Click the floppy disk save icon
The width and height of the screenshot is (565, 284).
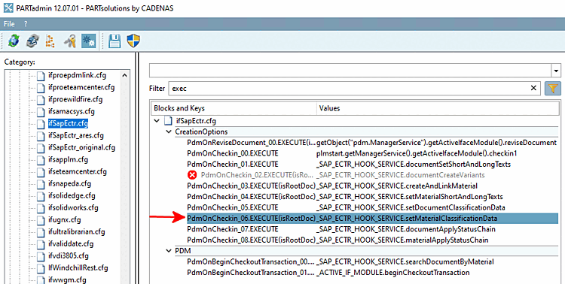click(115, 41)
